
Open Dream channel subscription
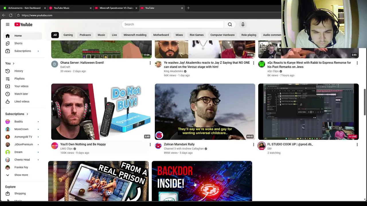point(23,152)
